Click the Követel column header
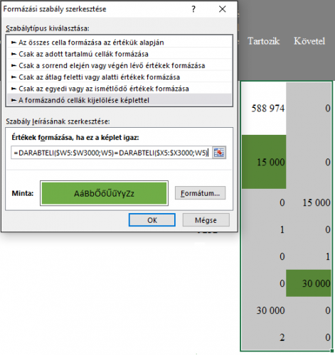 click(x=309, y=41)
